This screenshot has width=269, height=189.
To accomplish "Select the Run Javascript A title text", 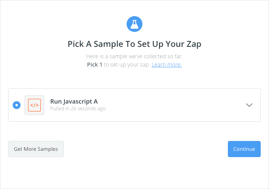I will point(74,102).
